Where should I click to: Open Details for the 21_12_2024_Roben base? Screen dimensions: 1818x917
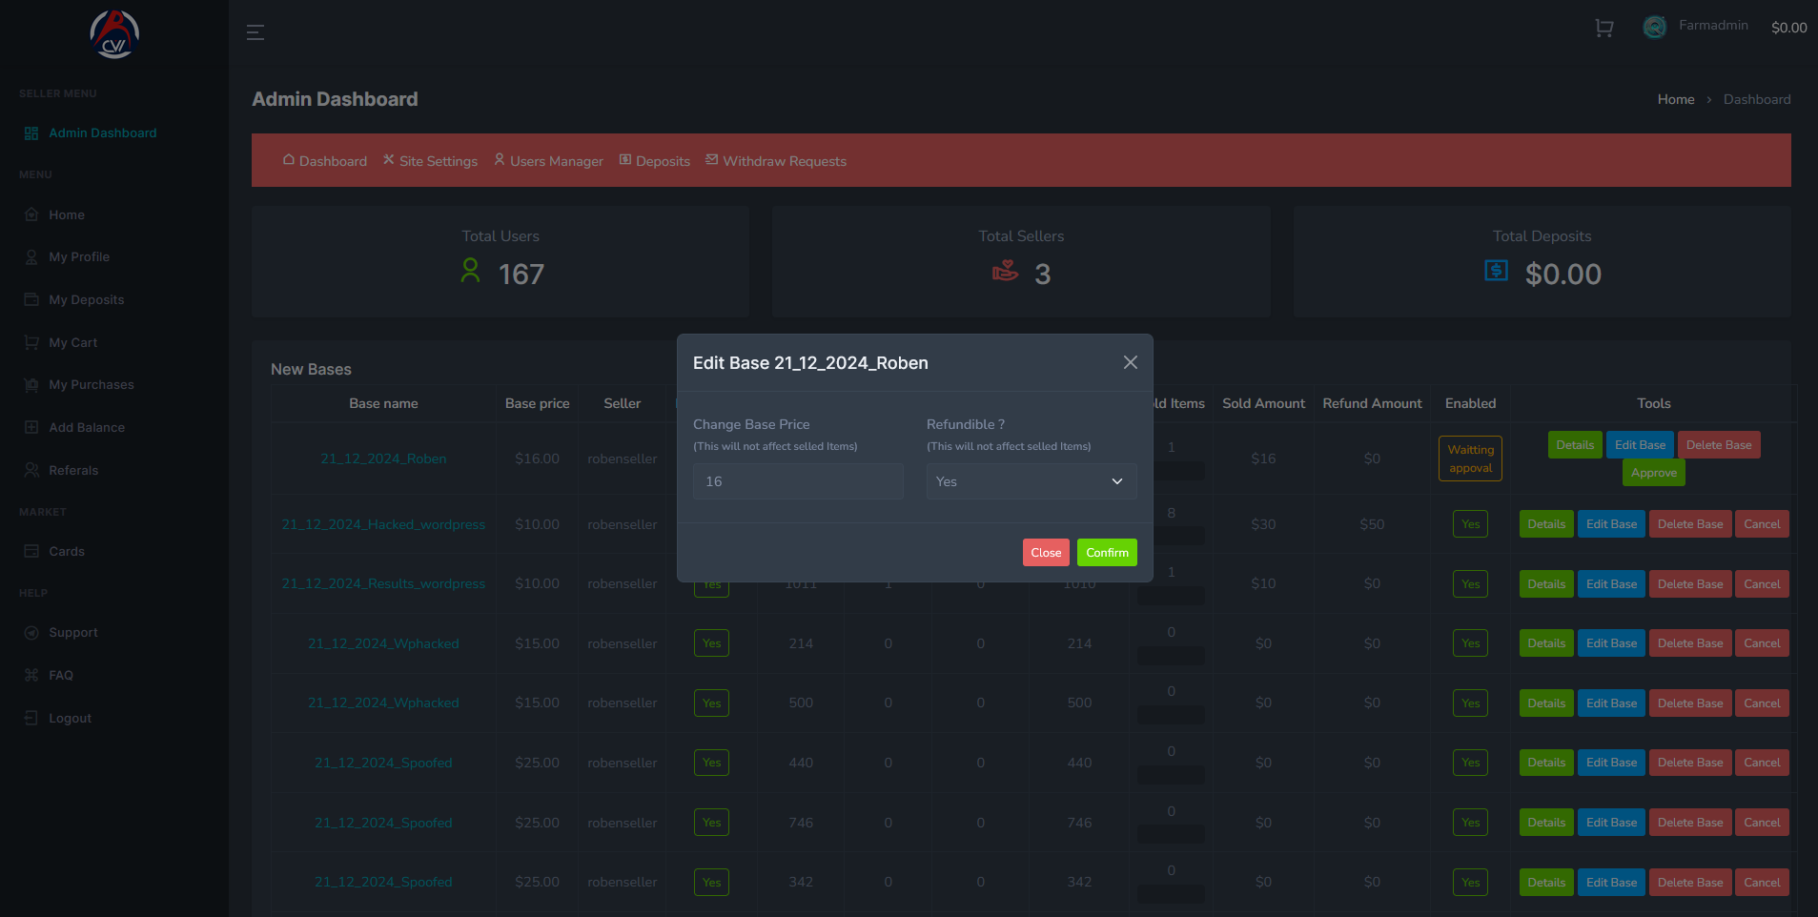[1575, 445]
